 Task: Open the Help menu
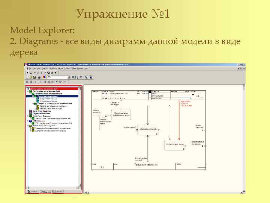86,68
